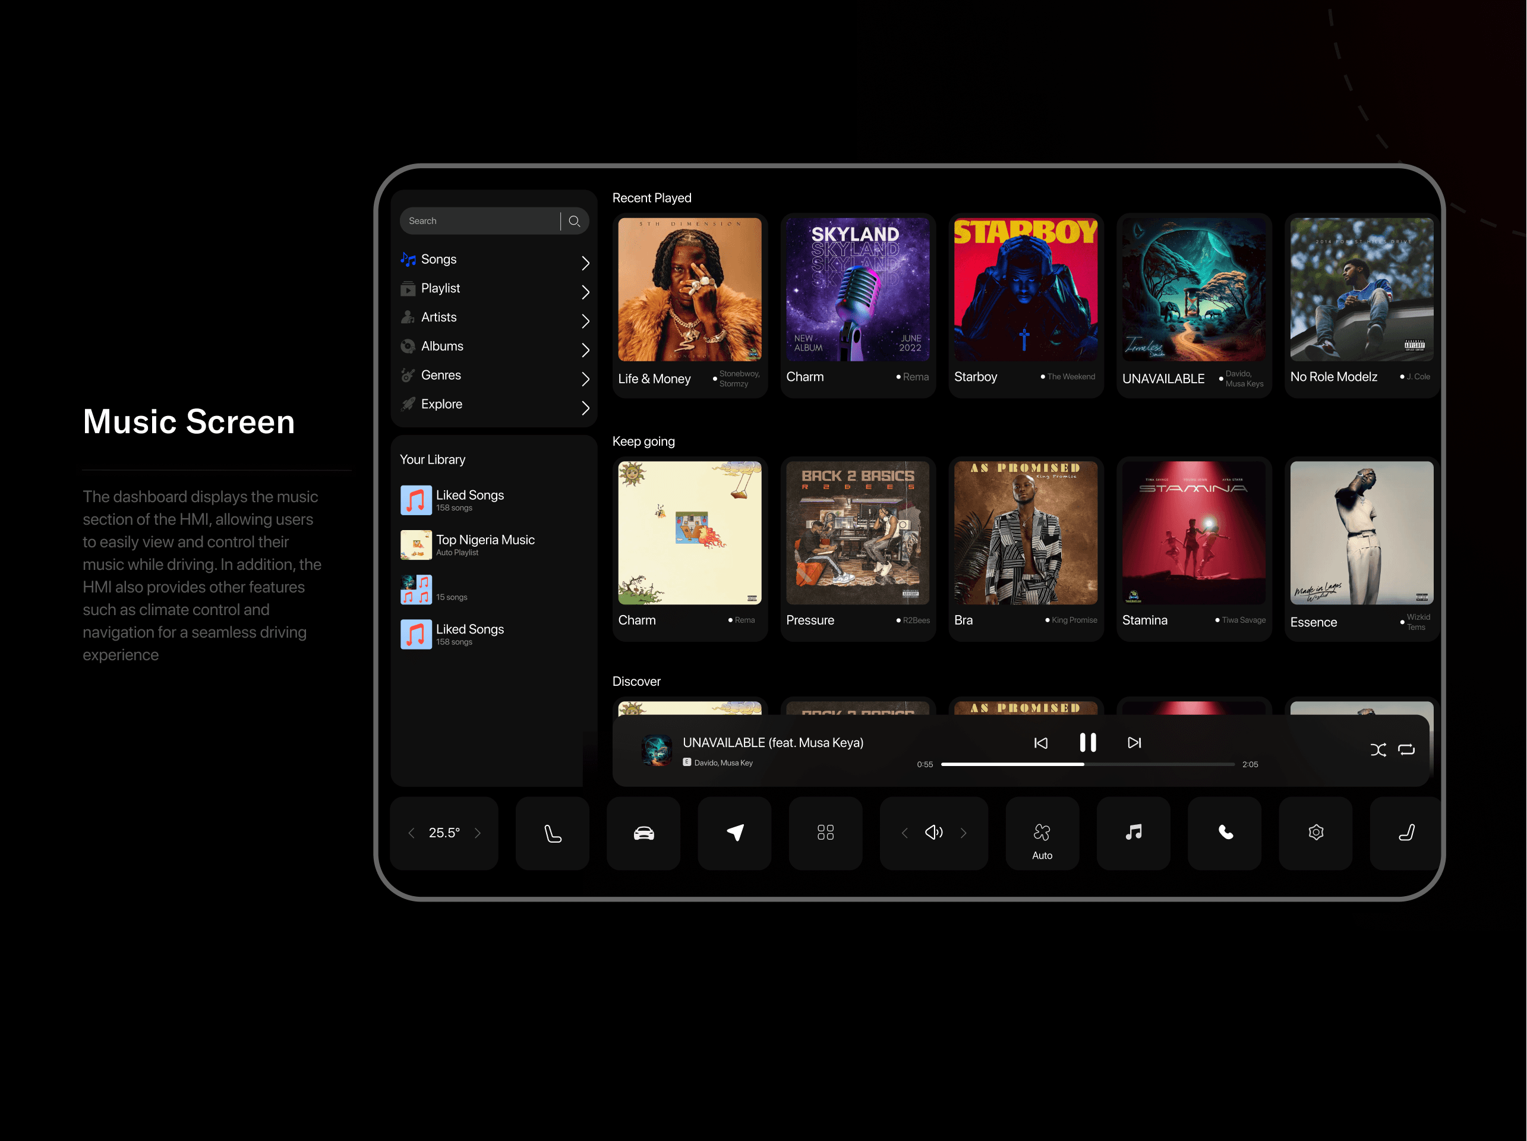1527x1141 pixels.
Task: Expand the Genres section chevron
Action: (x=585, y=379)
